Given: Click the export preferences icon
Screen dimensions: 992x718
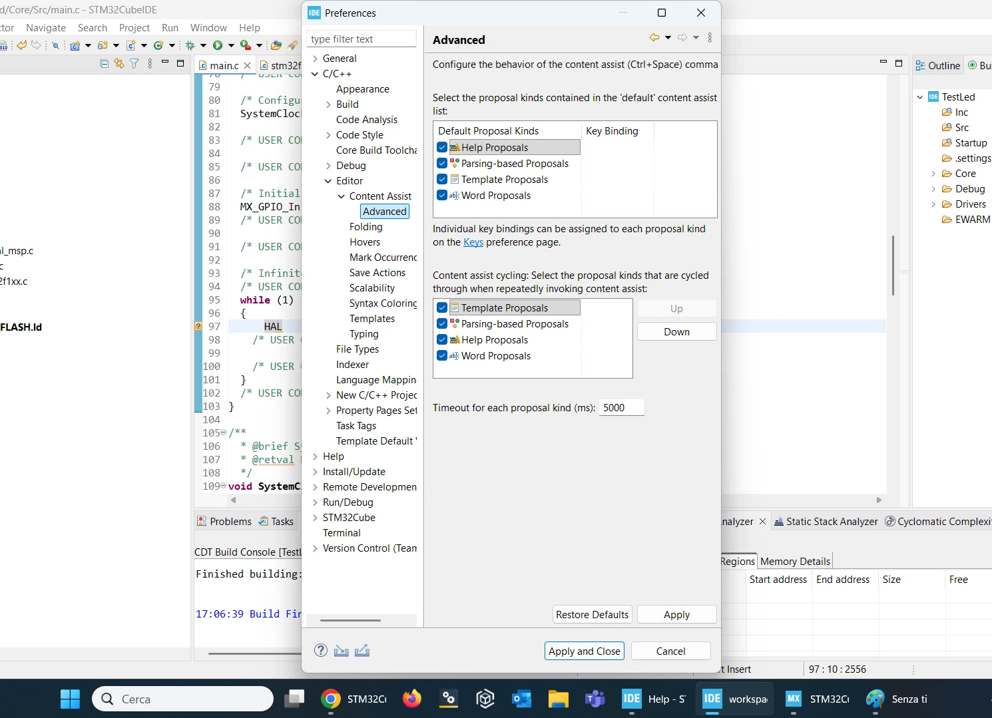Looking at the screenshot, I should [362, 651].
